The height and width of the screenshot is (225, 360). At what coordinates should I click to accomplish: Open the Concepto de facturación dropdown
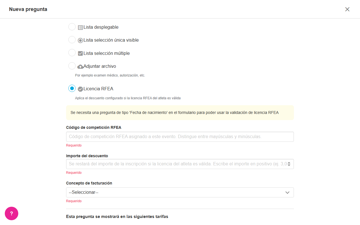180,192
